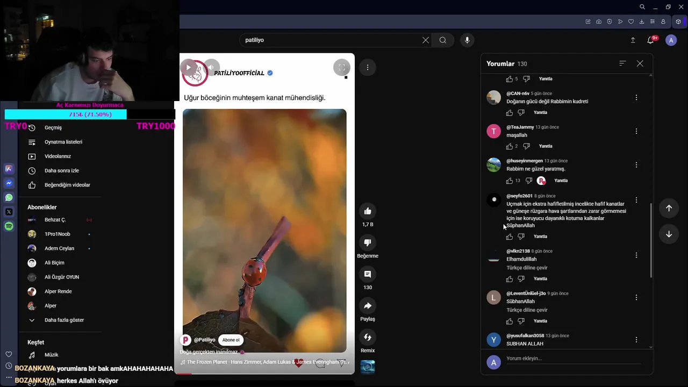This screenshot has height=387, width=688.
Task: Open the sound thumbnail below Remix
Action: click(x=368, y=367)
